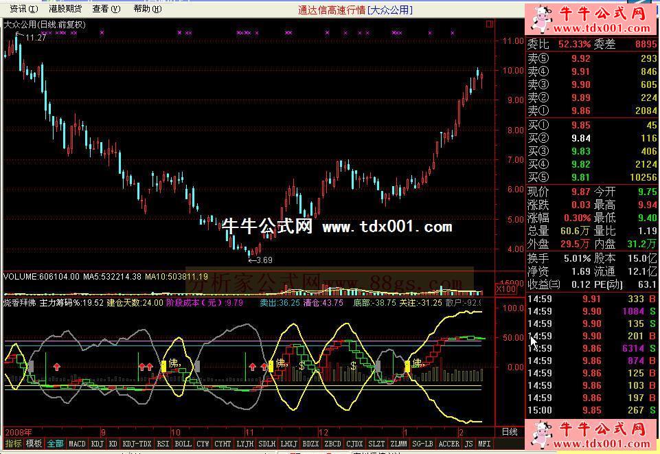The image size is (660, 454).
Task: Click the VOLUME:606104.00 readout
Action: (41, 276)
